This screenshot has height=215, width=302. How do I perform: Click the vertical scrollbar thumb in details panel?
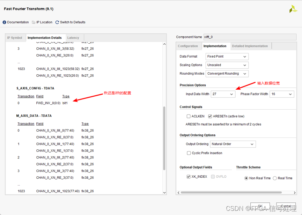(164, 138)
